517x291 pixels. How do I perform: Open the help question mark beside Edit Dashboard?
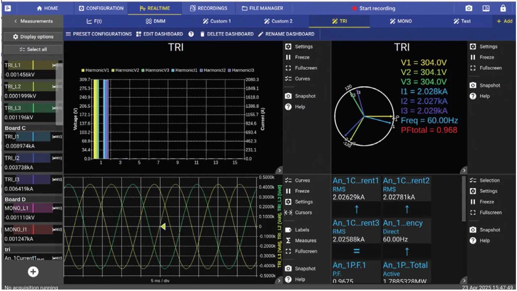click(x=191, y=34)
